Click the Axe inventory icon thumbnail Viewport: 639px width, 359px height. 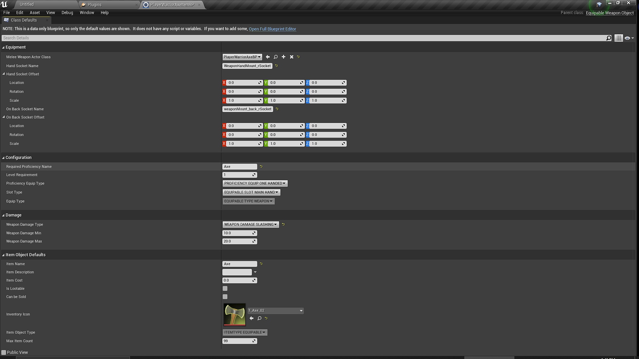pyautogui.click(x=234, y=314)
